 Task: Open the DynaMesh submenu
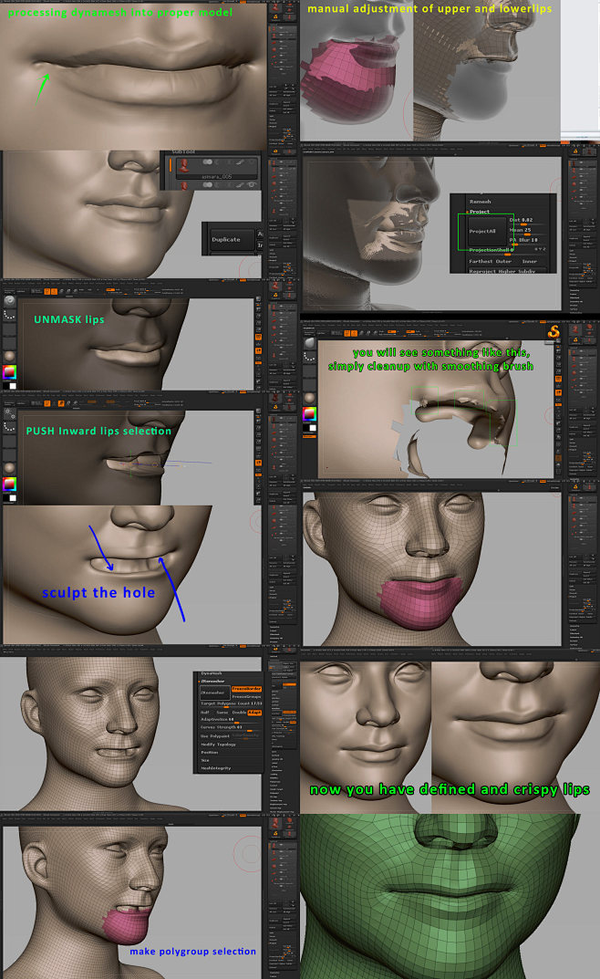coord(212,673)
